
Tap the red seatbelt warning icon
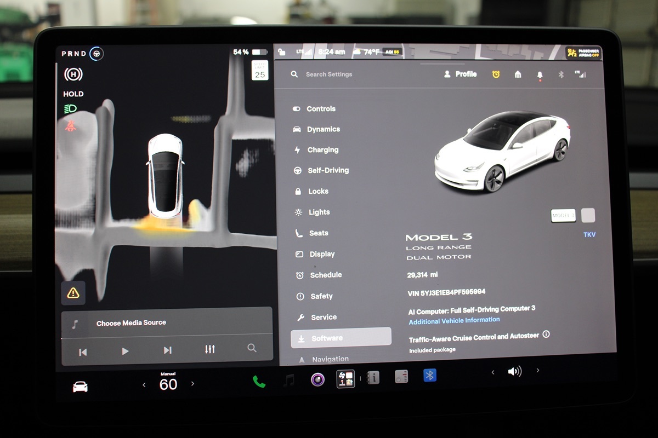pos(71,126)
